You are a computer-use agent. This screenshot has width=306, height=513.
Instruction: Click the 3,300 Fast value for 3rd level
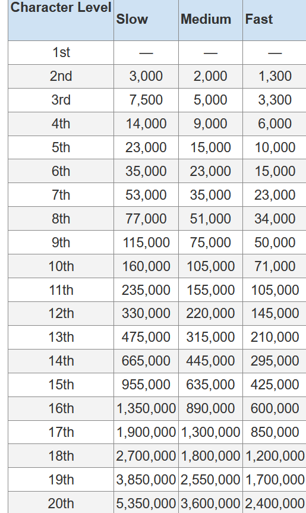coord(275,100)
